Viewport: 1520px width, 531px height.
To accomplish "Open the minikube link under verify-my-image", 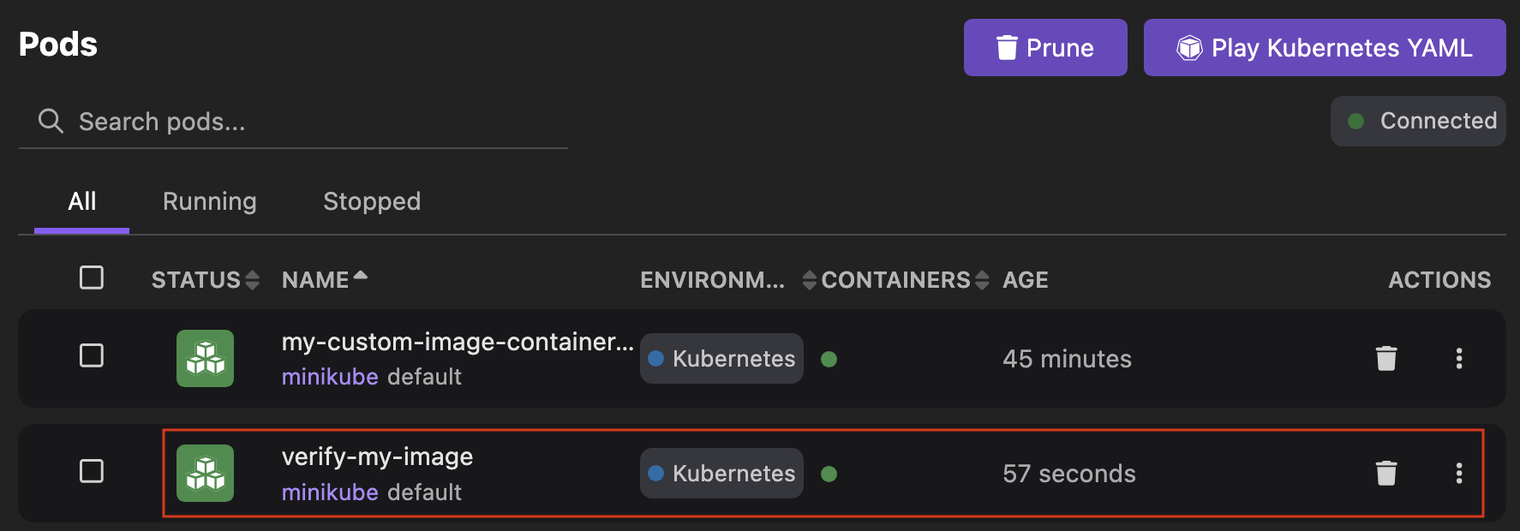I will click(330, 492).
